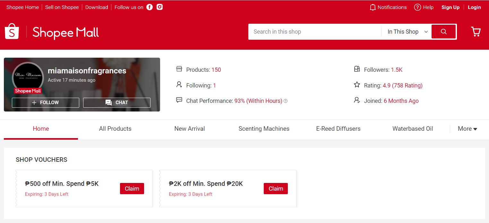Follow the miamaisonfragrances shop
The width and height of the screenshot is (489, 223).
46,103
